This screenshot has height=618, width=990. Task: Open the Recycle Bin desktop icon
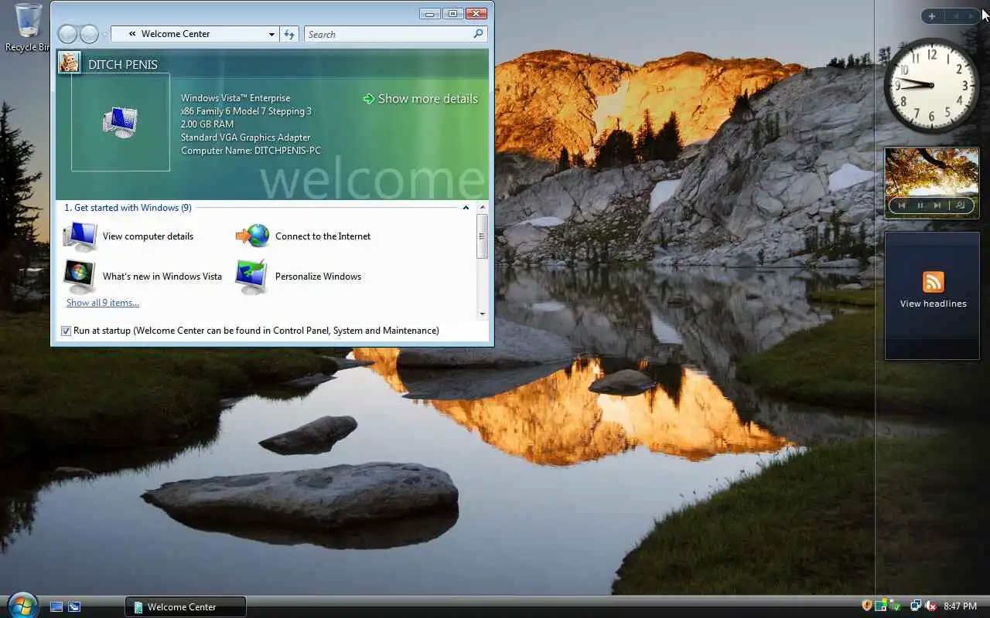point(26,28)
